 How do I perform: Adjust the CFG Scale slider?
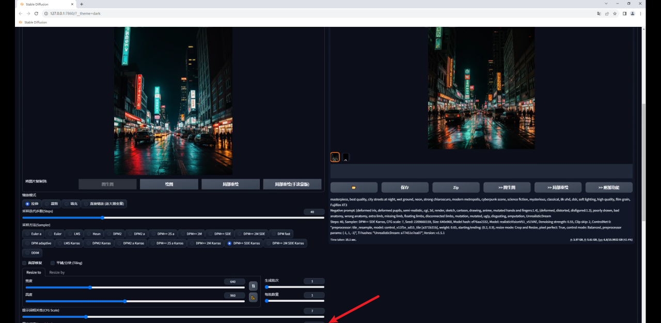pos(173,317)
